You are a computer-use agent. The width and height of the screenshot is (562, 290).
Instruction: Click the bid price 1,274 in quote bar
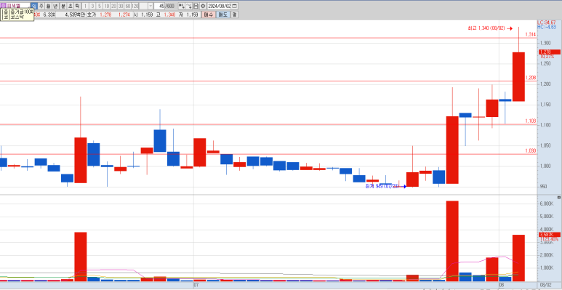pyautogui.click(x=124, y=15)
